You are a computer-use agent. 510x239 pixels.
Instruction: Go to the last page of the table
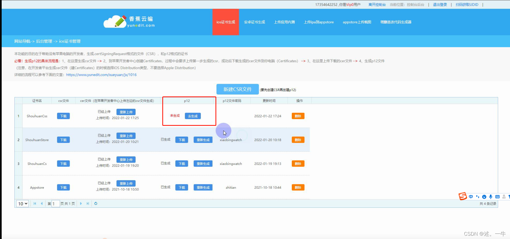[x=88, y=204]
